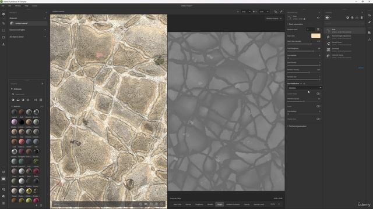The height and width of the screenshot is (209, 373).
Task: Add a 3D object with plus button
Action: 45,37
